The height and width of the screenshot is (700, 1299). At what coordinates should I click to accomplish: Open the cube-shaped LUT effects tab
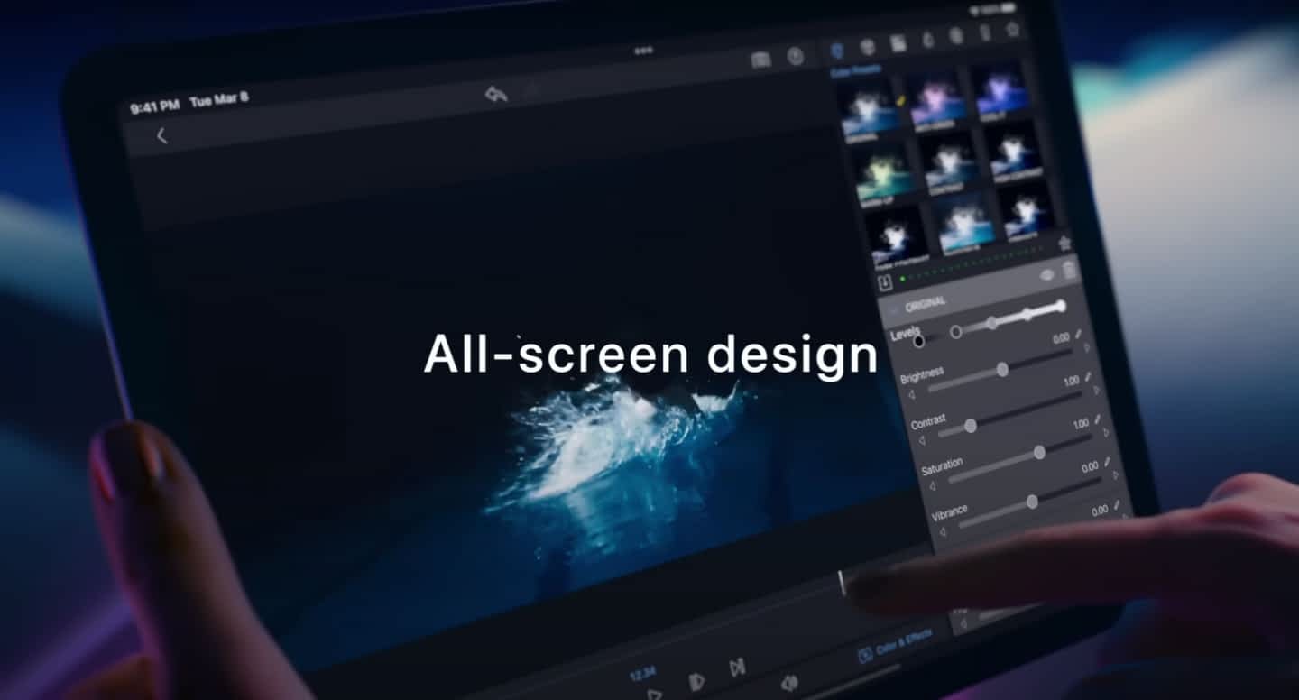867,46
